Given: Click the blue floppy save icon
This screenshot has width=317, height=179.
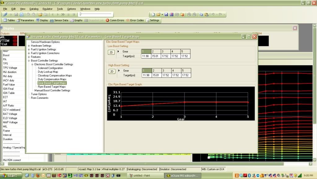Looking at the screenshot, I should [166, 15].
